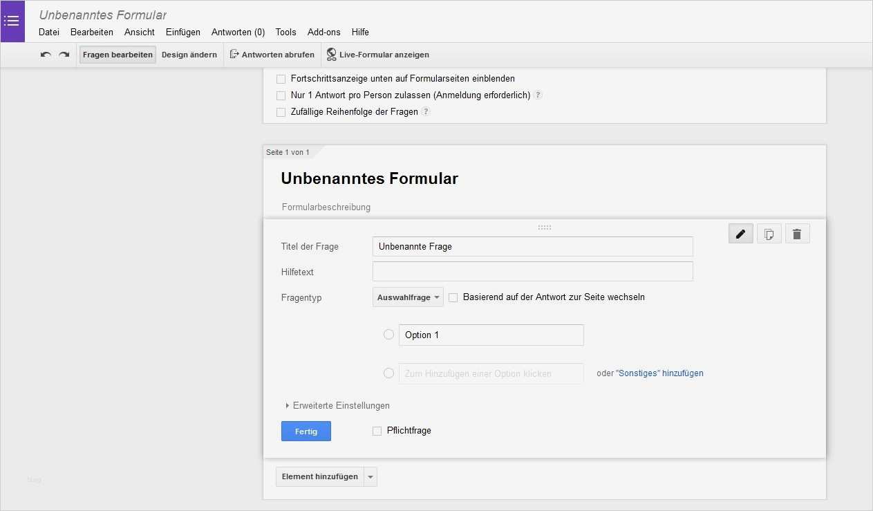Click the Hilfetext input field
Image resolution: width=873 pixels, height=511 pixels.
pyautogui.click(x=532, y=272)
